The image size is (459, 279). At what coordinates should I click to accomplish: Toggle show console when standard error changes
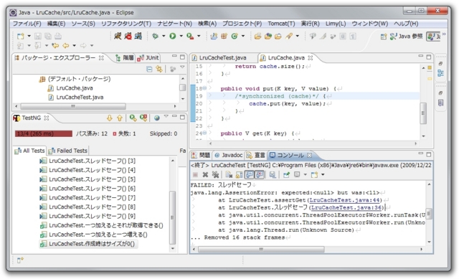(260, 175)
